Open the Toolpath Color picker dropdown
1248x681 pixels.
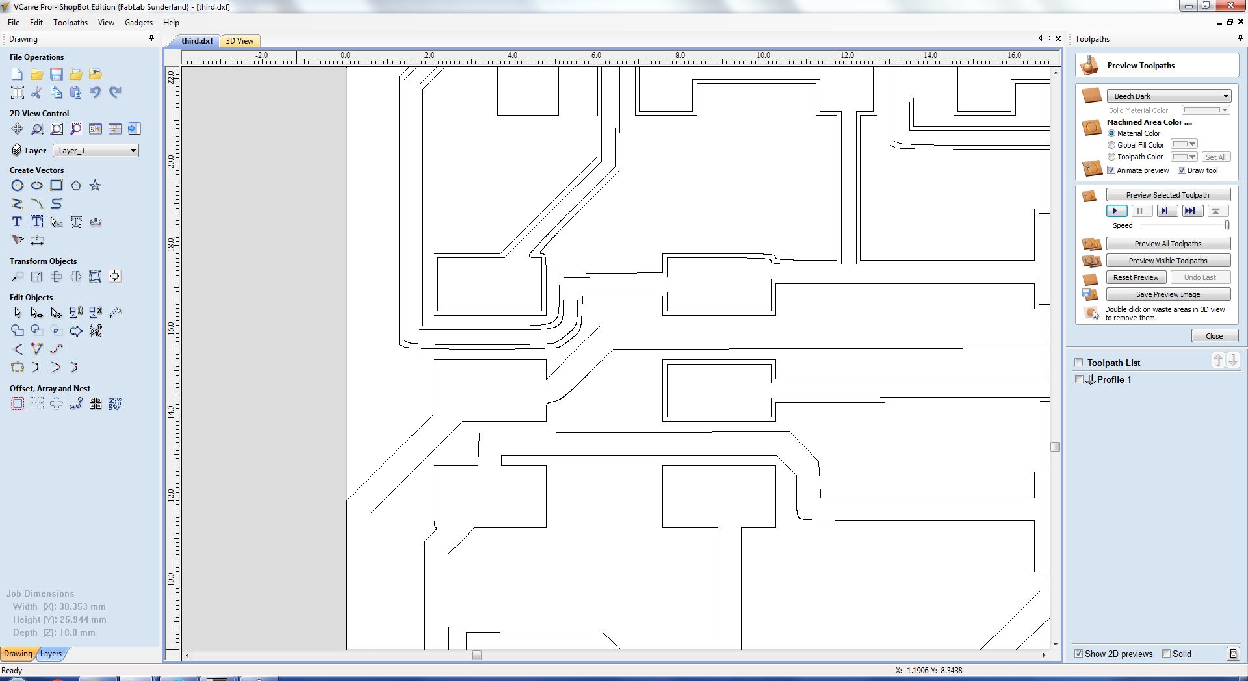(1184, 157)
